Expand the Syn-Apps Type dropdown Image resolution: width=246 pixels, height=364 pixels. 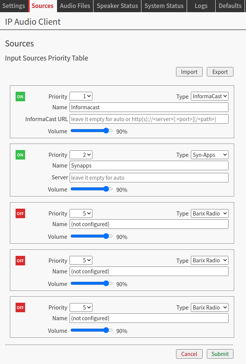pyautogui.click(x=209, y=155)
